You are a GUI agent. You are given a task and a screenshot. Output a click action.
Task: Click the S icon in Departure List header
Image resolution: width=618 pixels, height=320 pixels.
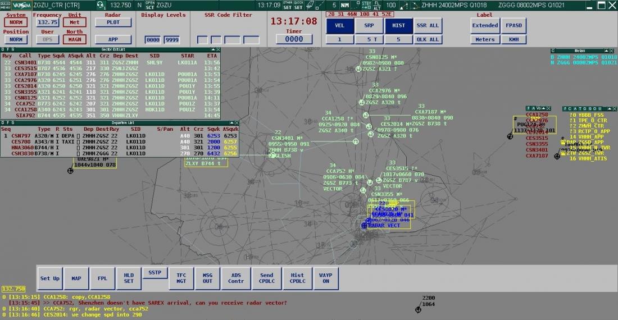[13, 123]
